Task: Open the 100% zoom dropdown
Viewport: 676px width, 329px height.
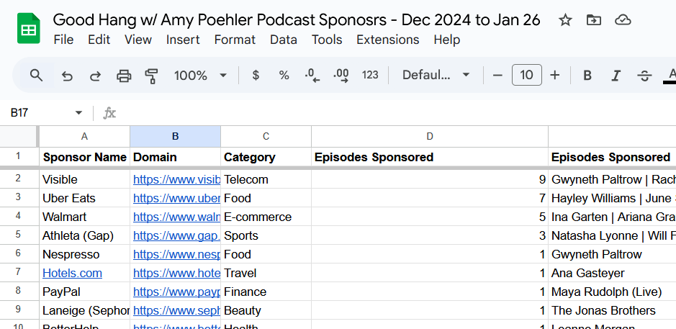Action: pyautogui.click(x=200, y=75)
